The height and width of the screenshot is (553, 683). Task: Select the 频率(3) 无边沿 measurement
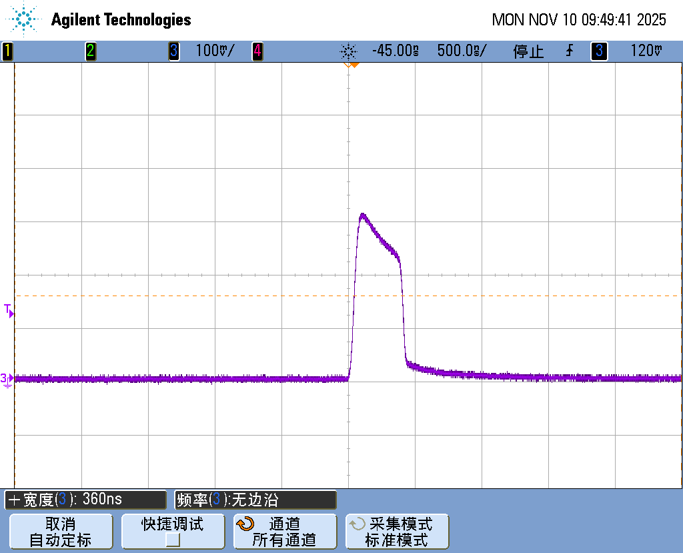(255, 499)
